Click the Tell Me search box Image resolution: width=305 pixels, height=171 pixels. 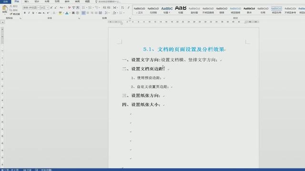pos(108,1)
